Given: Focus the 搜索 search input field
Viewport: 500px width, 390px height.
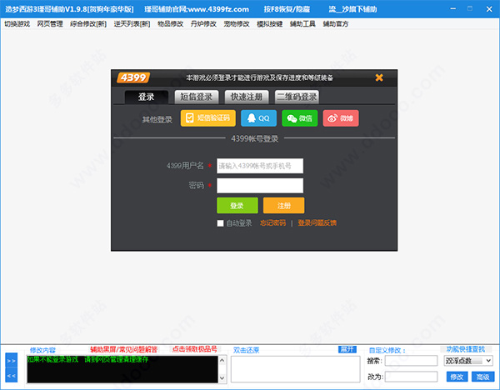Looking at the screenshot, I should point(411,361).
